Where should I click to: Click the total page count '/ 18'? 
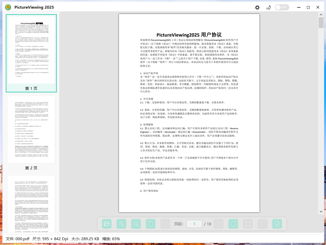[x=208, y=224]
